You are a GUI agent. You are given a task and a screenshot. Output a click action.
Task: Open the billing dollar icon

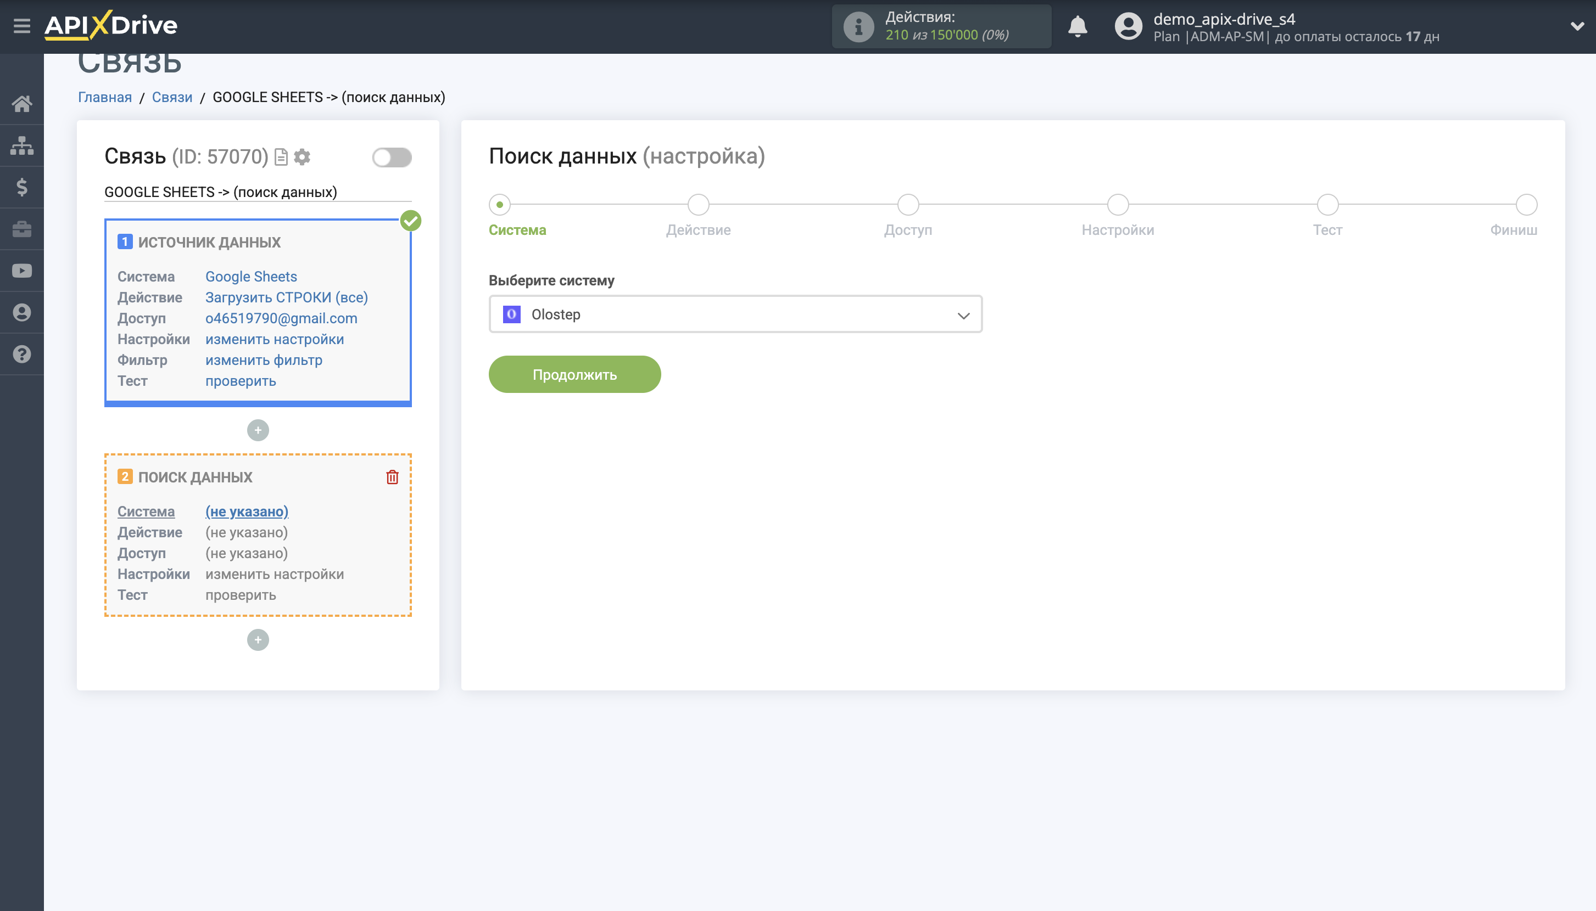click(x=22, y=187)
